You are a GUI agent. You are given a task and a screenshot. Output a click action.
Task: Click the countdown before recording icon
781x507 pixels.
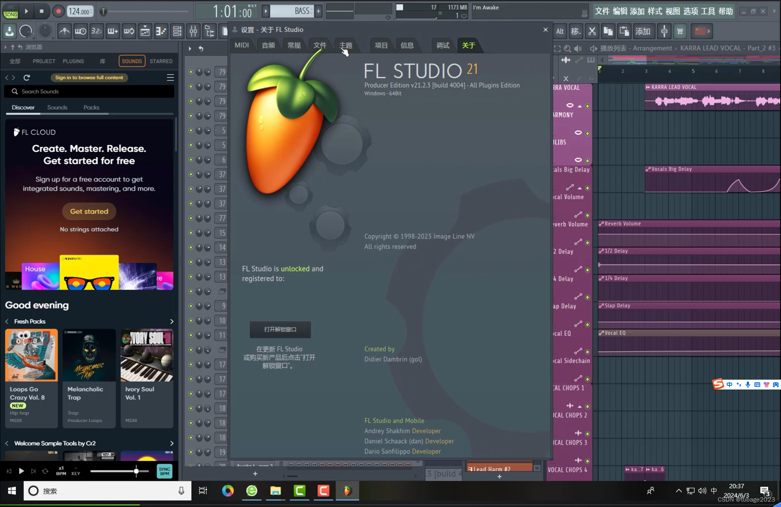click(96, 31)
